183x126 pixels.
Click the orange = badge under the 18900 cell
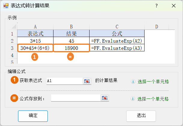(x=70, y=57)
